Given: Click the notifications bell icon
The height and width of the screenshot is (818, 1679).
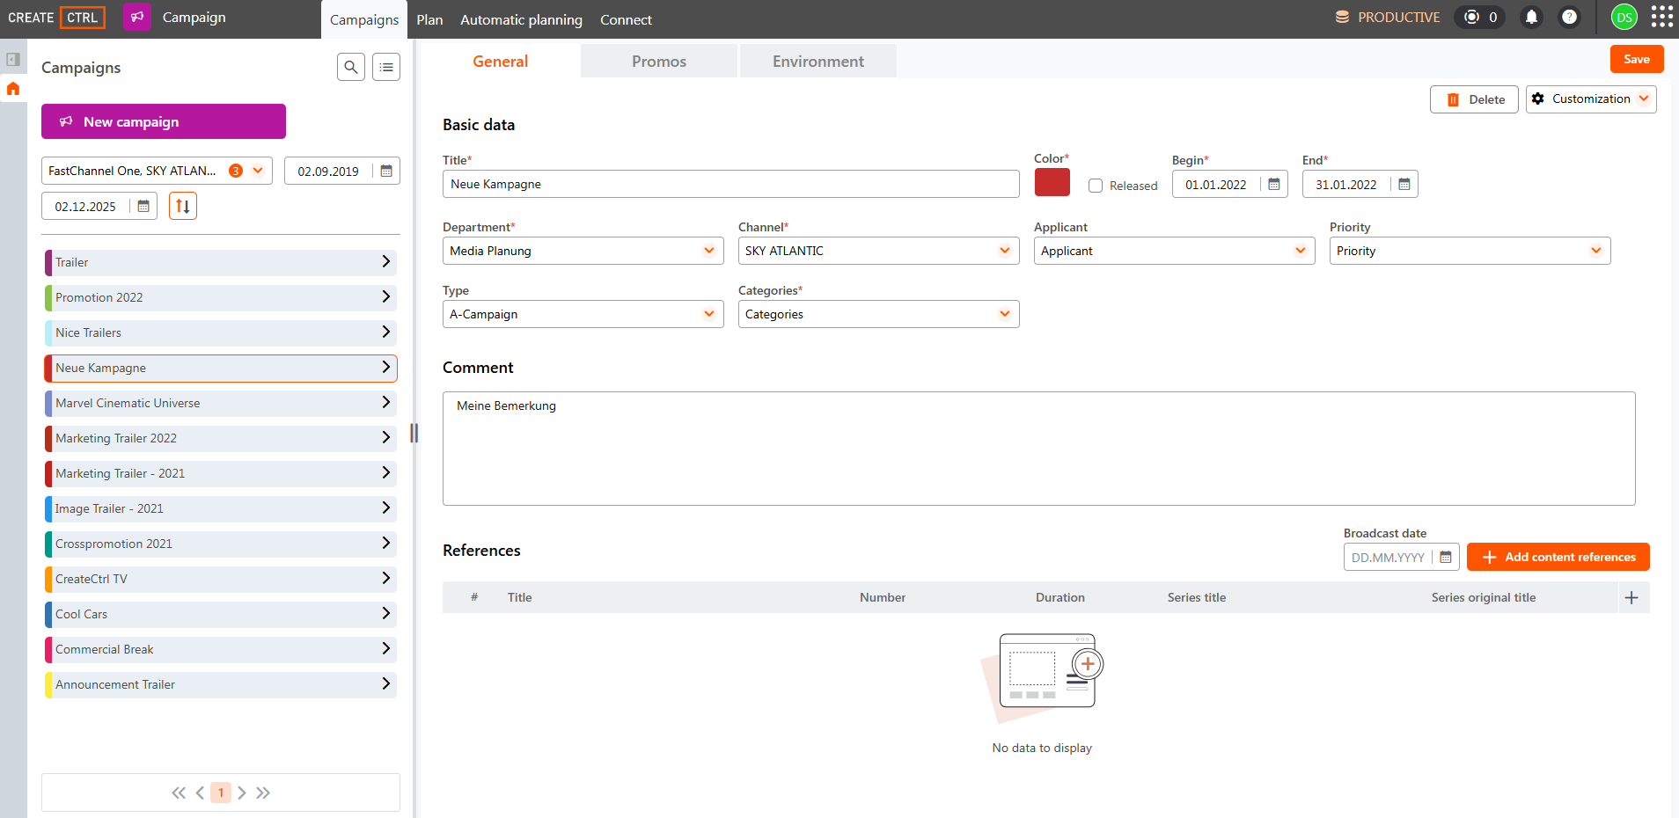Looking at the screenshot, I should click(1532, 17).
